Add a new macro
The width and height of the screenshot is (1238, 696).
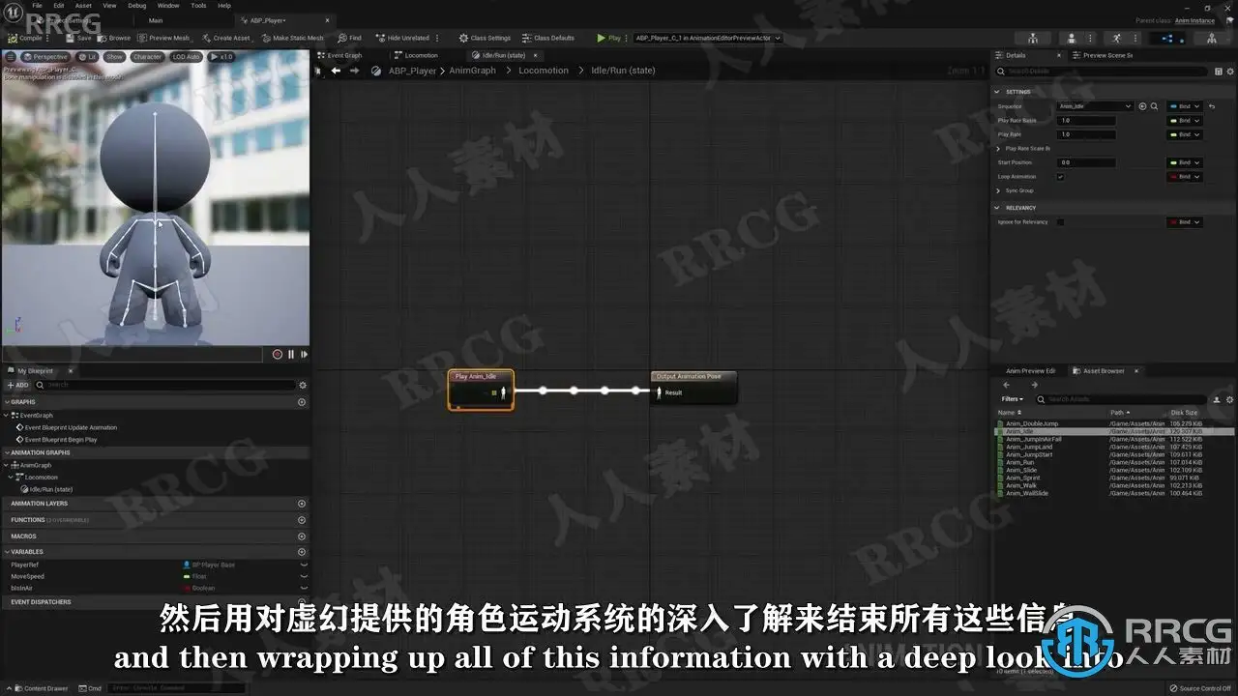[x=302, y=536]
